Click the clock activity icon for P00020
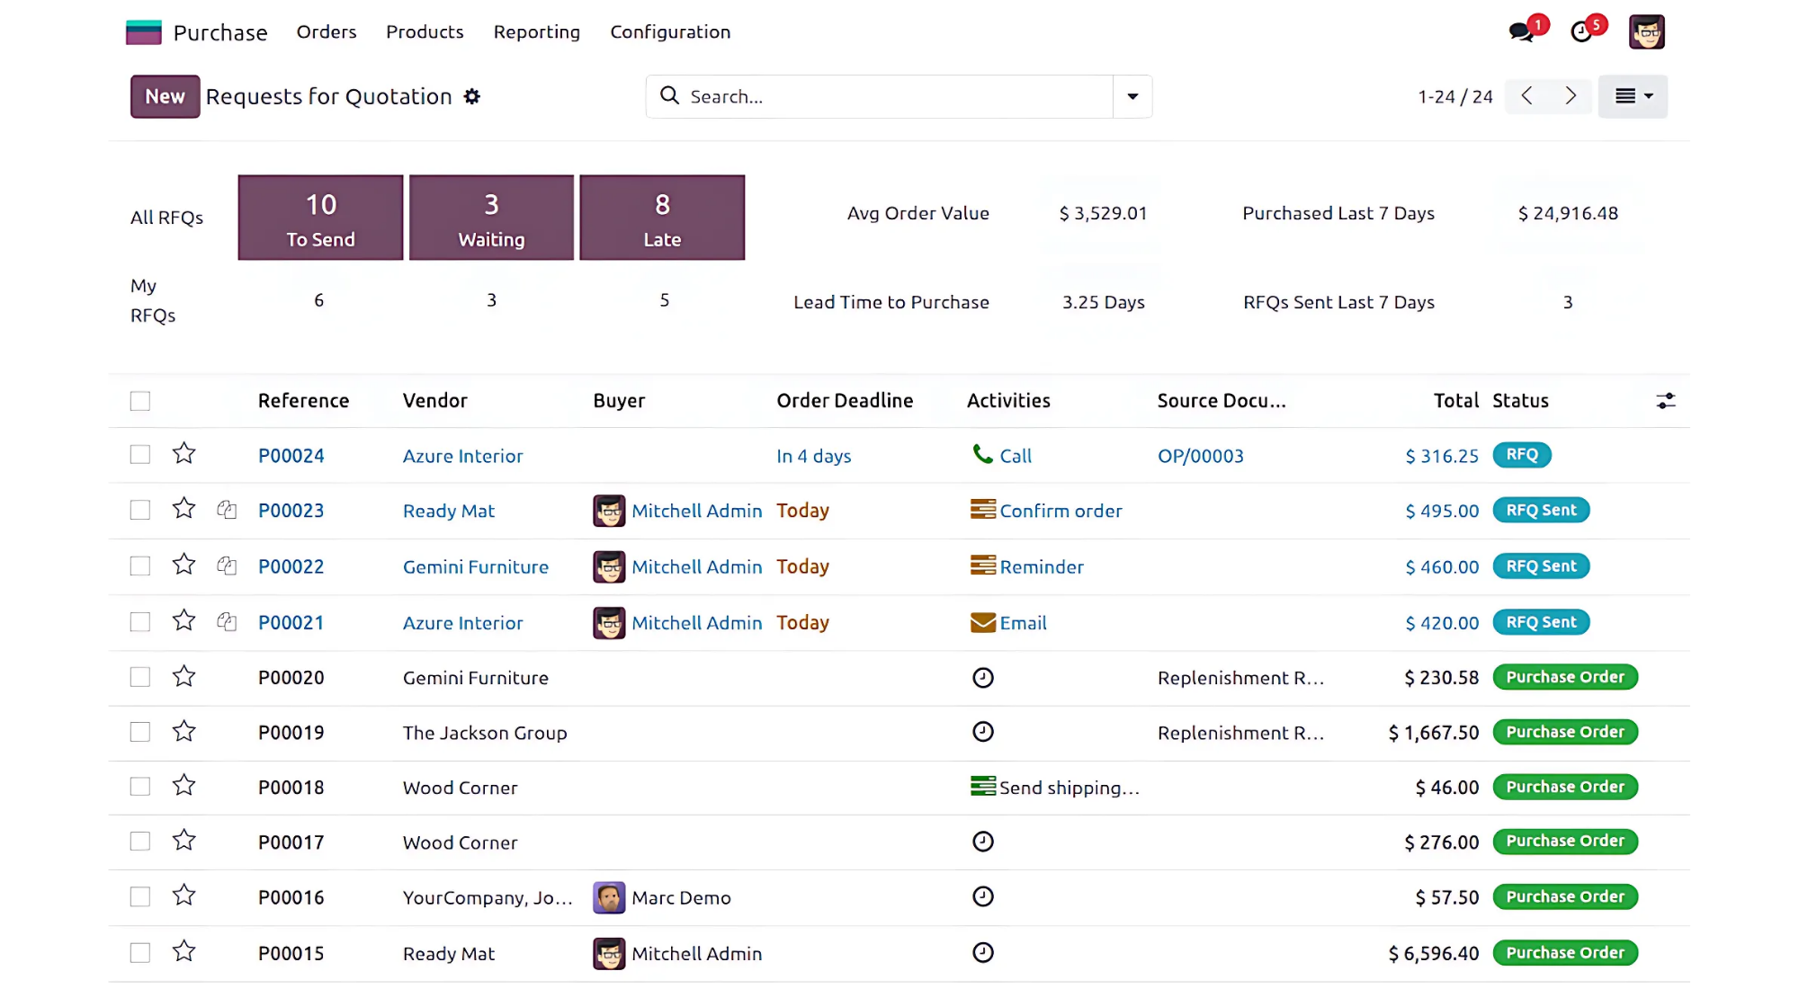Viewport: 1799px width, 989px height. pyautogui.click(x=983, y=678)
